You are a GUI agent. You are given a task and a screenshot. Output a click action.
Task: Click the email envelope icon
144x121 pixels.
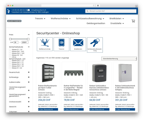tap(29, 10)
